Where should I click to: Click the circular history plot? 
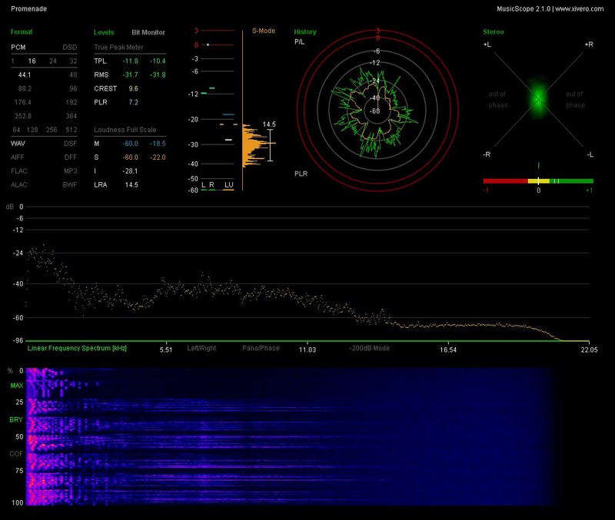pos(377,111)
